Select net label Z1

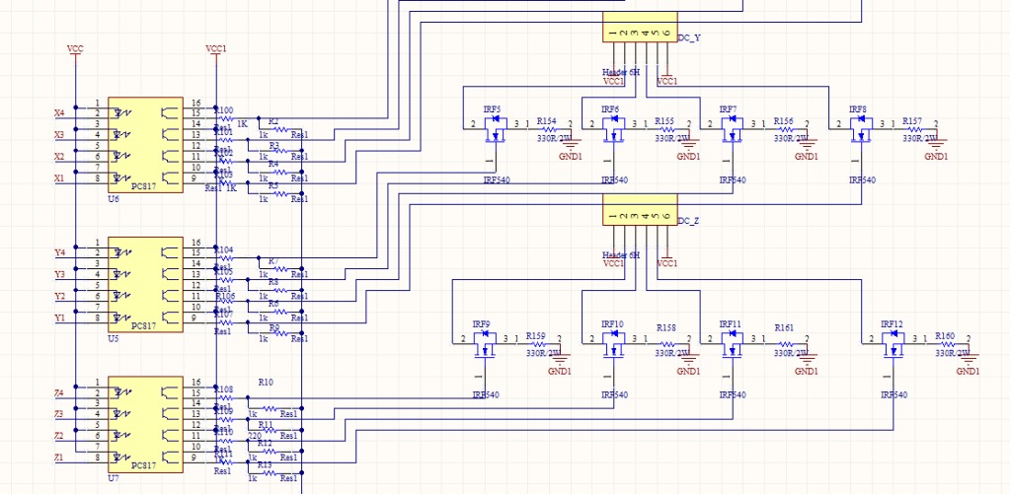[x=59, y=458]
